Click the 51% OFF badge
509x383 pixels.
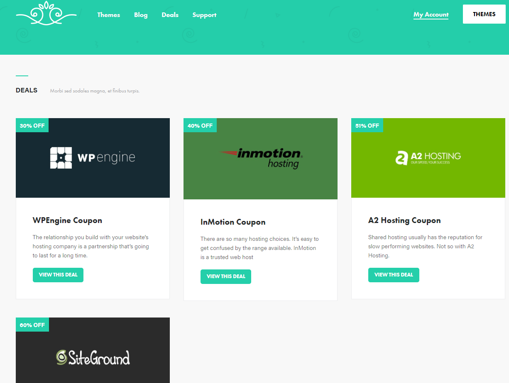point(367,126)
